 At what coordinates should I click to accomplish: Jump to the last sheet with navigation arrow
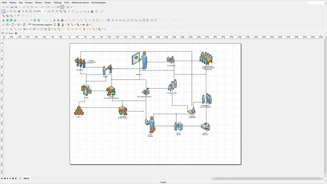[x=16, y=179]
